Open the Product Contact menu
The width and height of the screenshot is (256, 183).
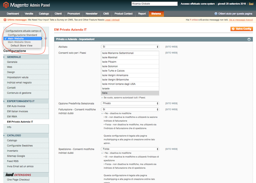123,14
